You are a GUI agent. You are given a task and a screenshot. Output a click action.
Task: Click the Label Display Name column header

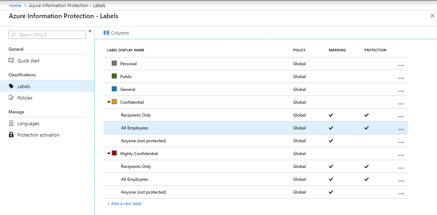(126, 50)
